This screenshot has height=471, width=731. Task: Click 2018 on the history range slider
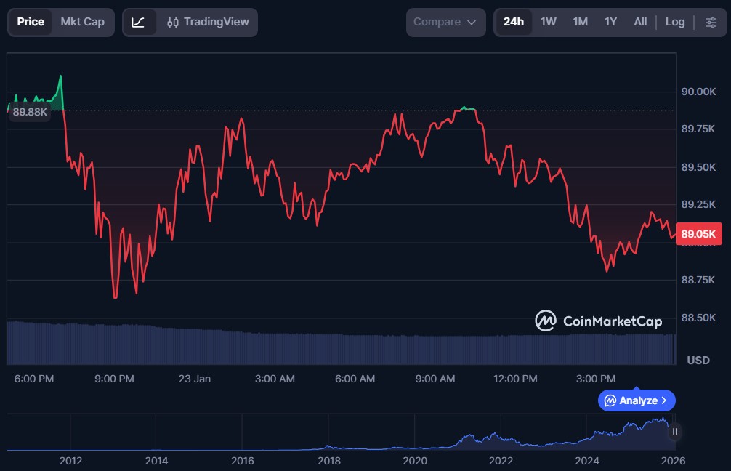pyautogui.click(x=328, y=461)
